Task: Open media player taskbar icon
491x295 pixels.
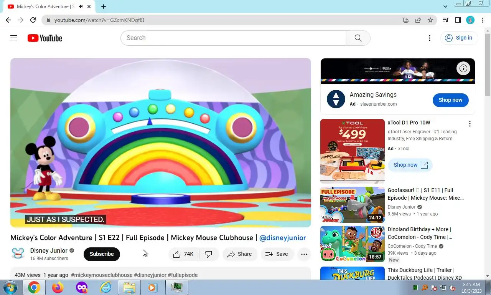Action: [x=153, y=287]
